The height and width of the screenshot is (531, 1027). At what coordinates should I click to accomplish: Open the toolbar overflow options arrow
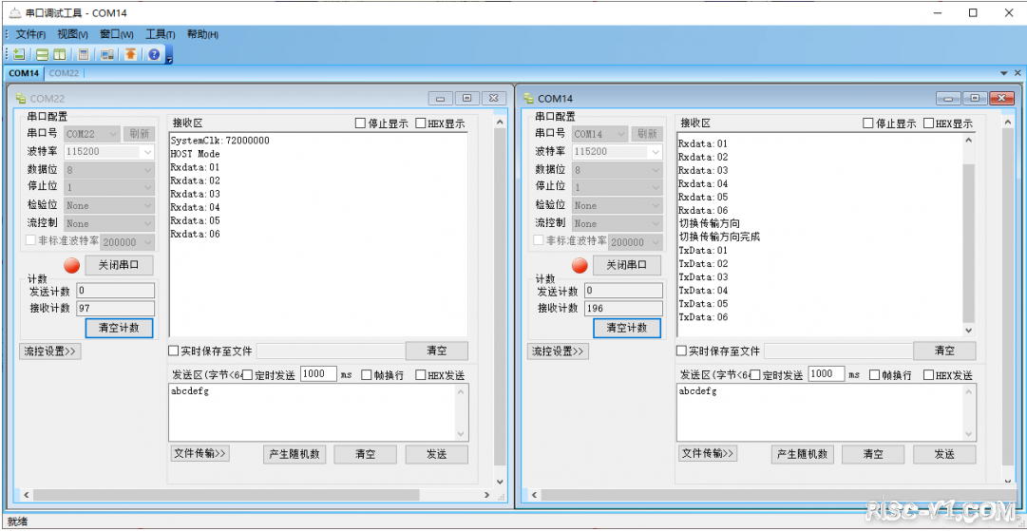point(169,60)
